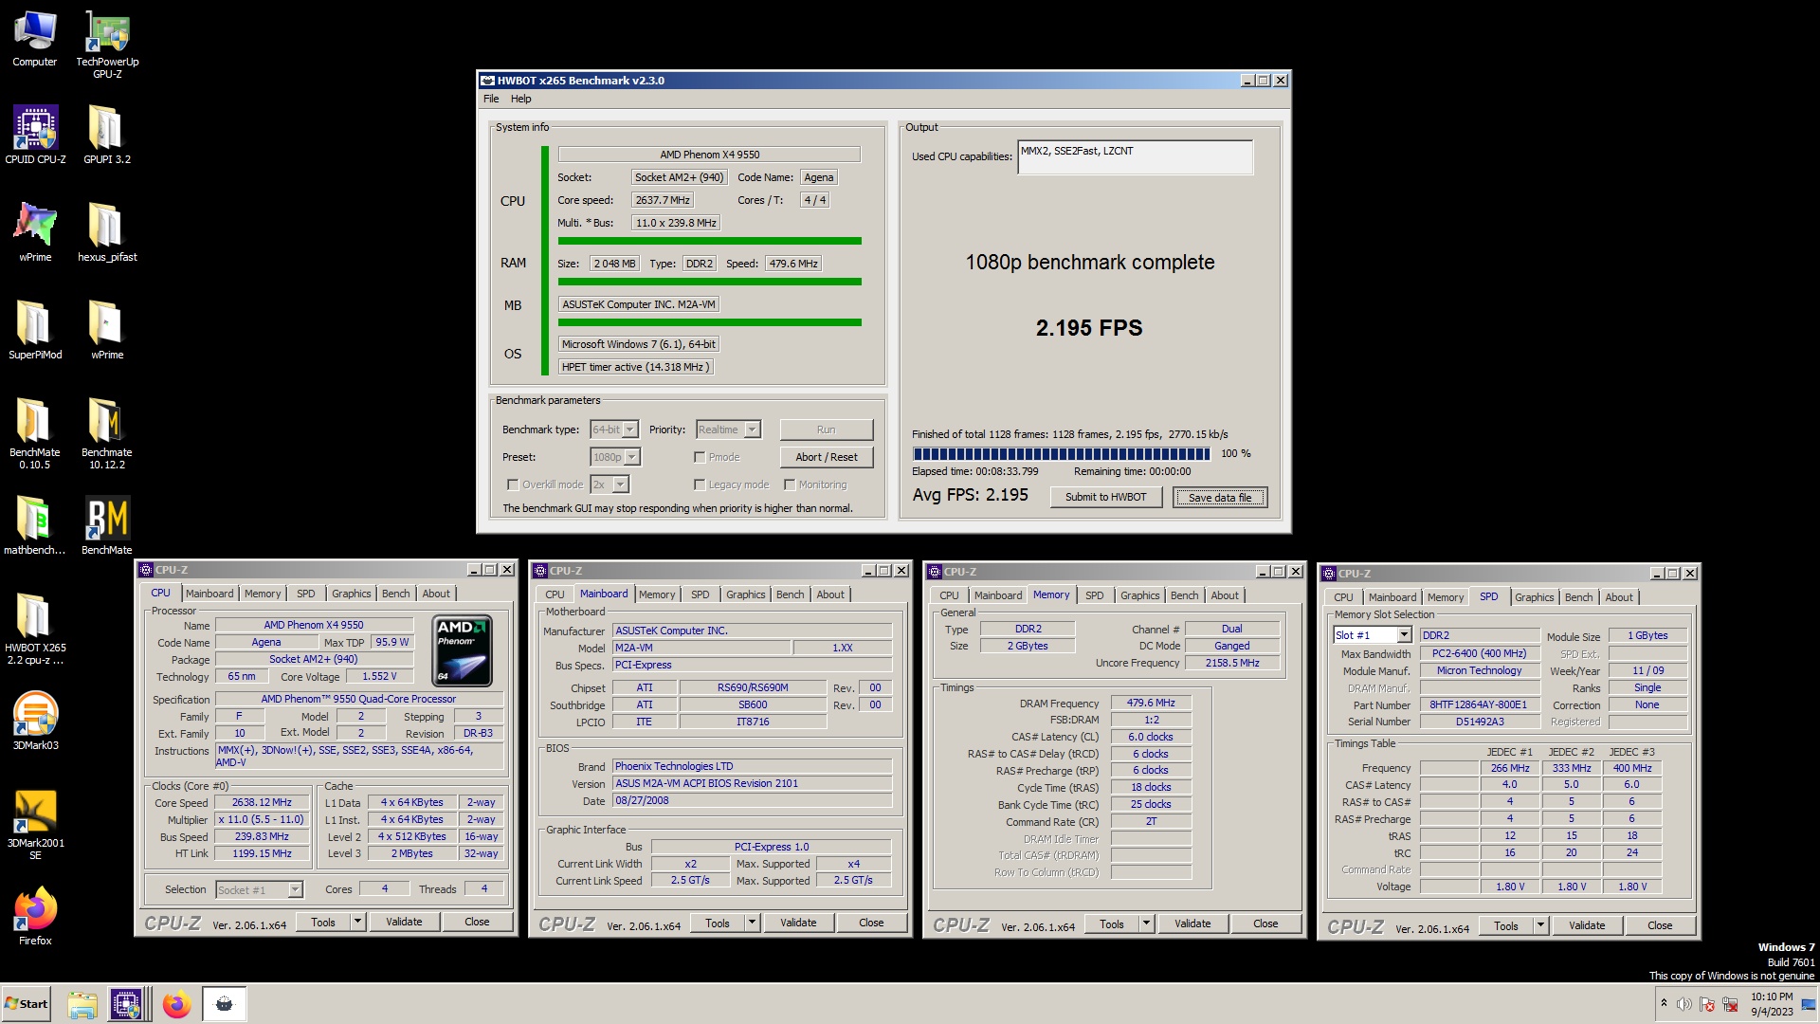Click Save data file button
The height and width of the screenshot is (1024, 1820).
point(1220,497)
